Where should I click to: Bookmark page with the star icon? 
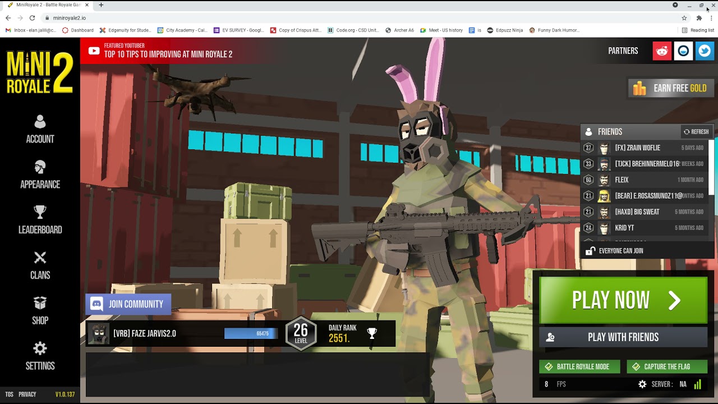click(684, 18)
